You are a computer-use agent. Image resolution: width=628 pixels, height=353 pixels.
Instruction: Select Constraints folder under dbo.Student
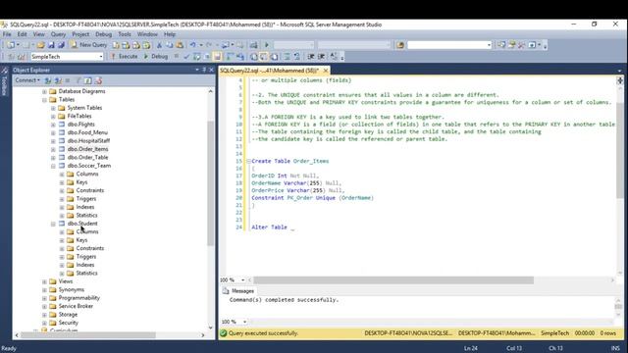(x=89, y=248)
